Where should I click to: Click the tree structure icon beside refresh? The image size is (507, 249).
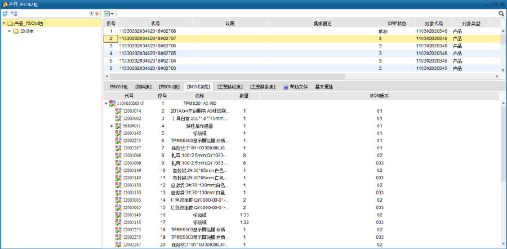pos(14,12)
